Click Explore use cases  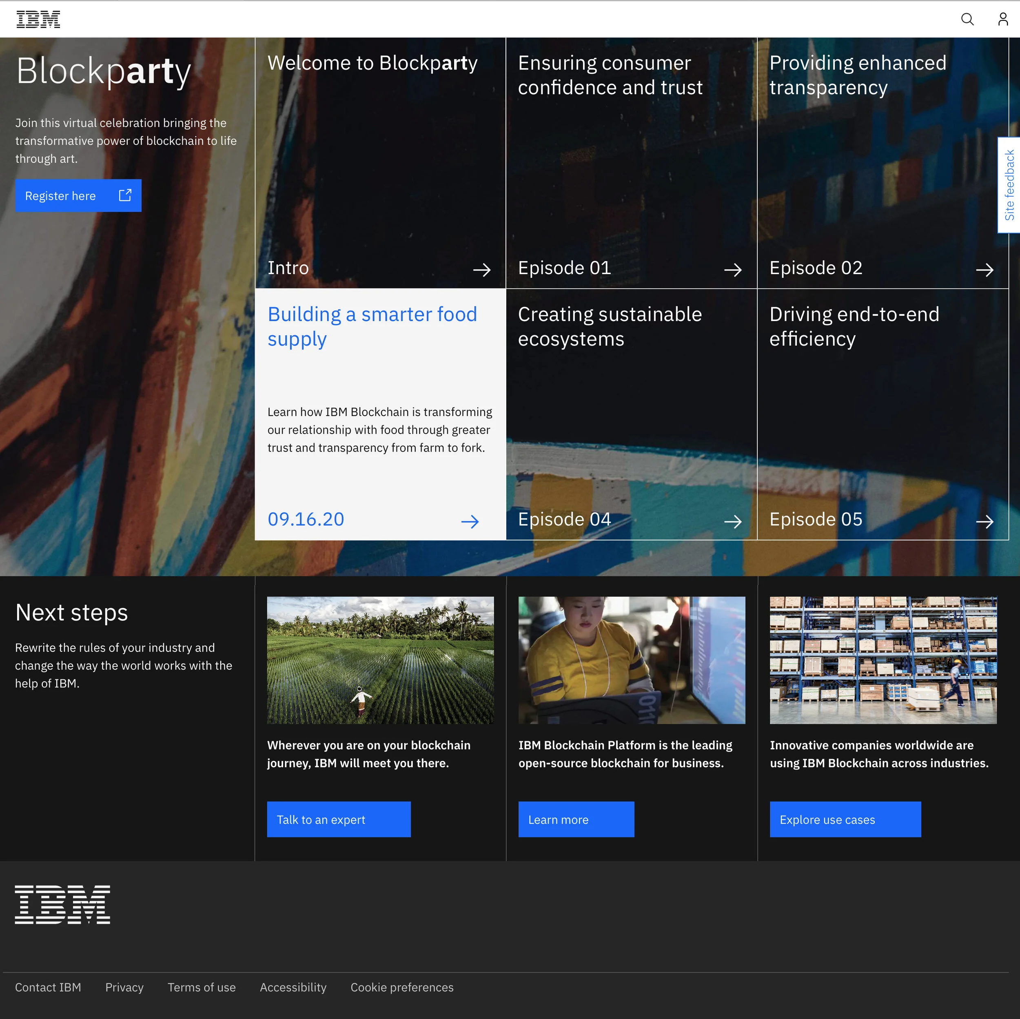tap(845, 820)
